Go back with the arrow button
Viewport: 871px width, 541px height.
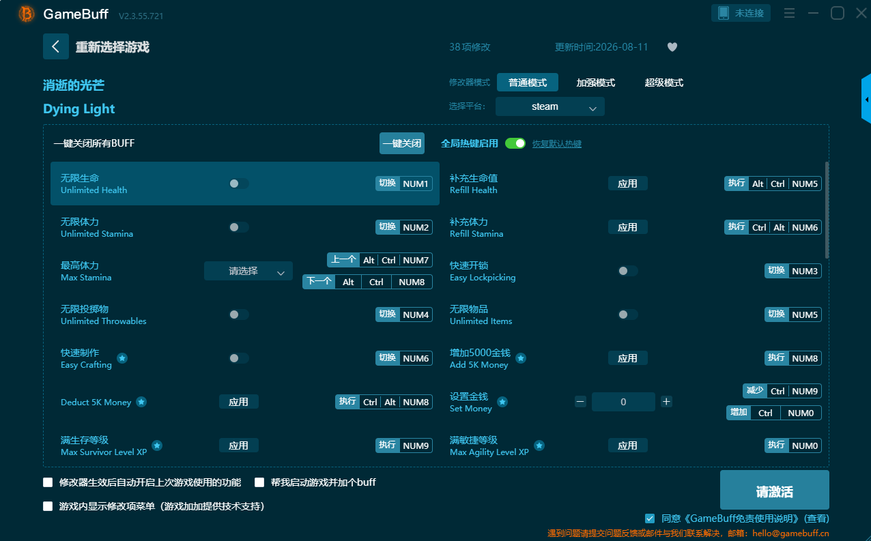pos(56,46)
